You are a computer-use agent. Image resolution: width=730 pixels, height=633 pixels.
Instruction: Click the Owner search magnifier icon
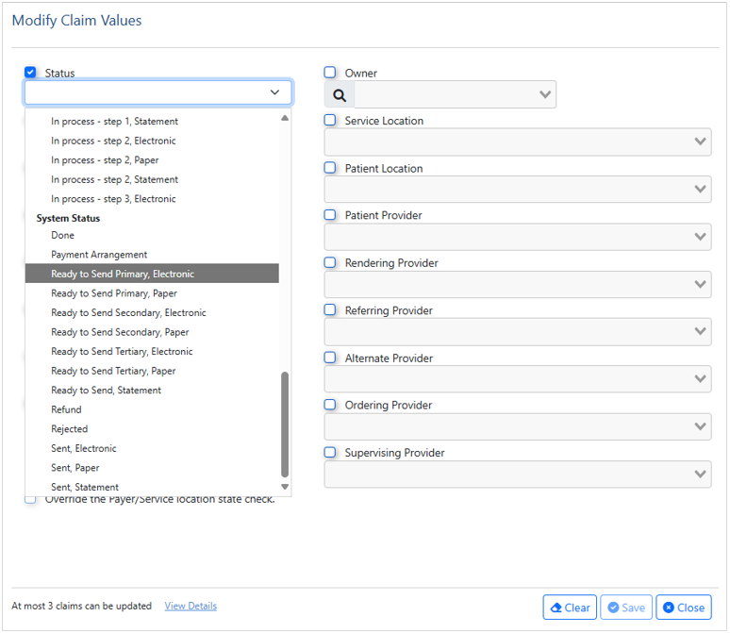340,95
